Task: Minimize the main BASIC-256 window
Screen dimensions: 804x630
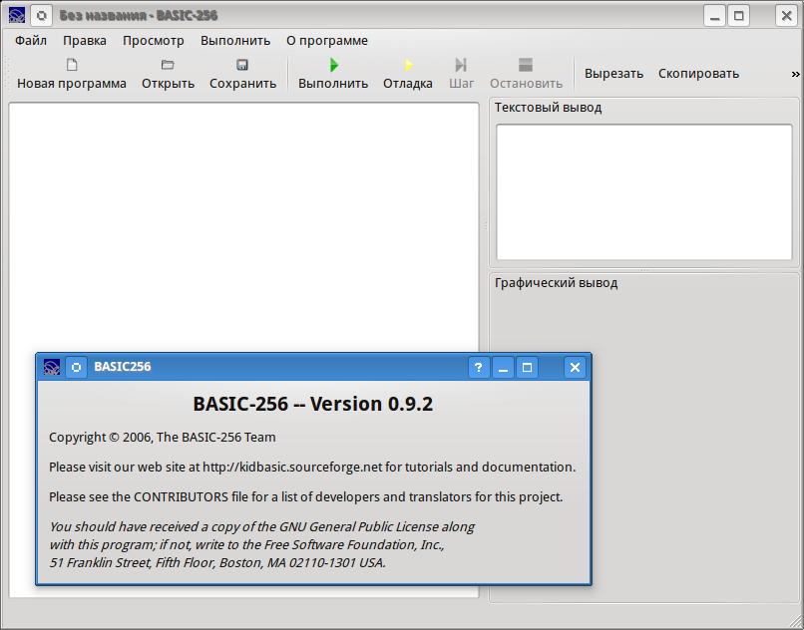Action: click(714, 15)
